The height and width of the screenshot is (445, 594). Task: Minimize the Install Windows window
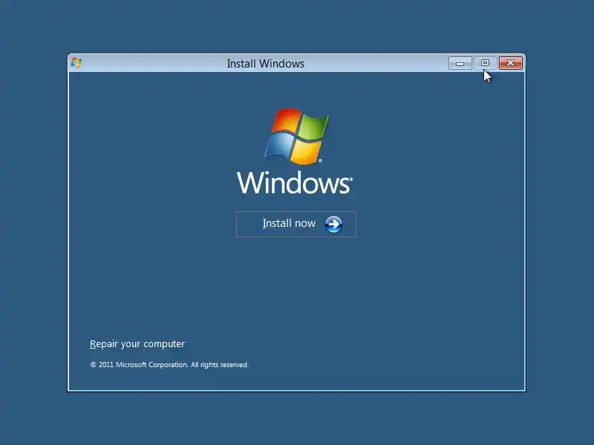(x=460, y=63)
